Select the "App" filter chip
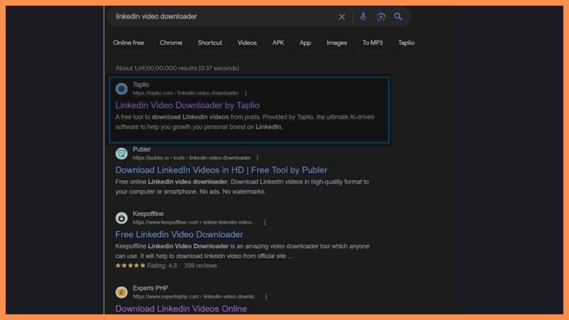 tap(305, 43)
